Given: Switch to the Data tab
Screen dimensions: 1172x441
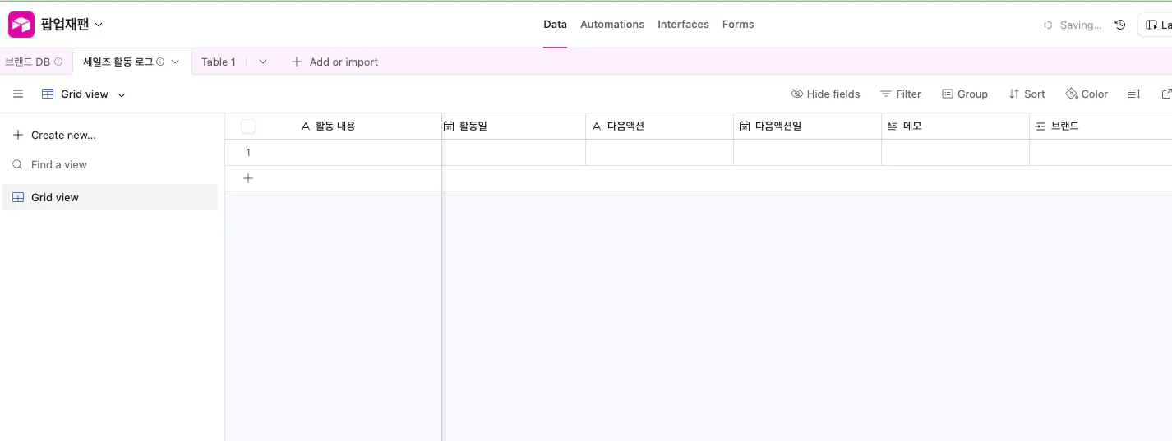Looking at the screenshot, I should tap(556, 25).
